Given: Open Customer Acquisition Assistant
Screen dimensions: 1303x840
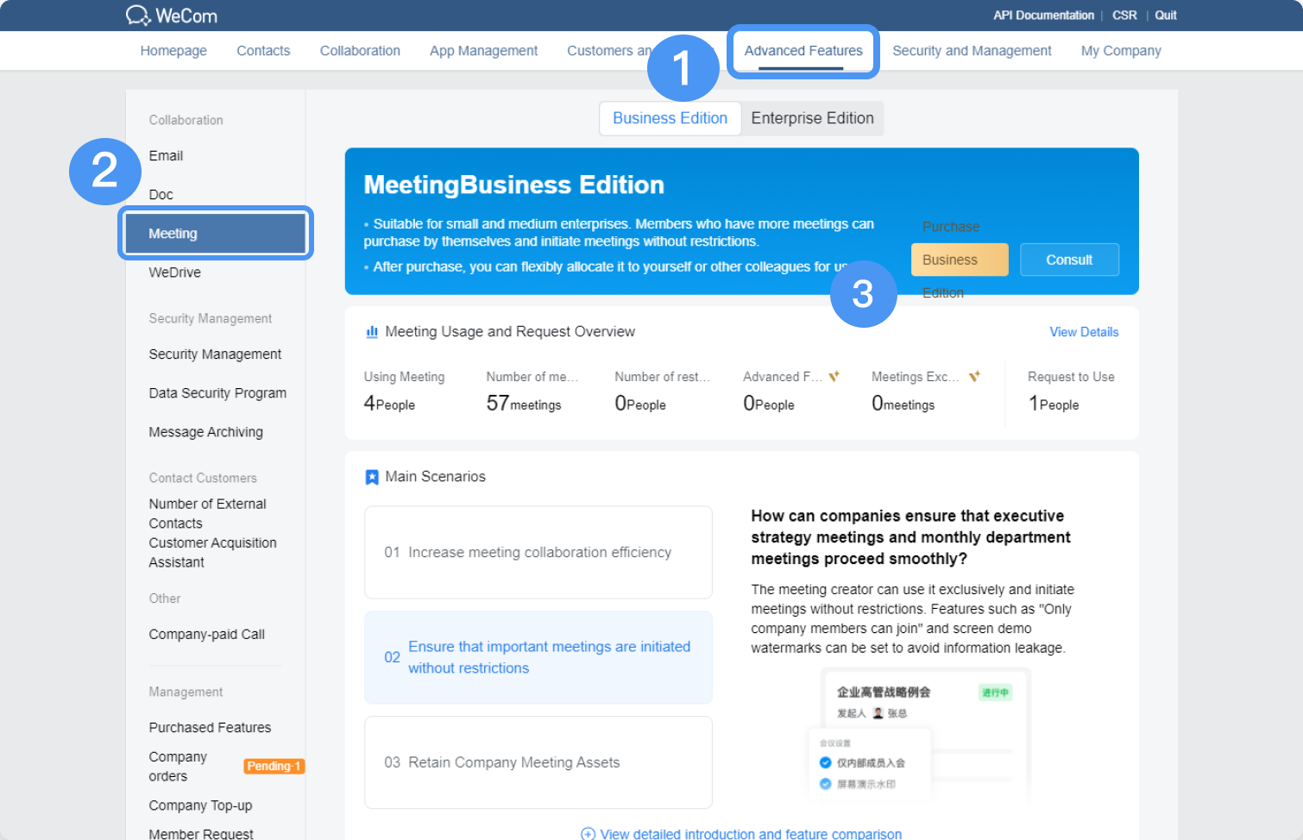Looking at the screenshot, I should tap(212, 553).
